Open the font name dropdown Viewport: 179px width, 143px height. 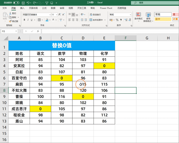click(x=50, y=15)
